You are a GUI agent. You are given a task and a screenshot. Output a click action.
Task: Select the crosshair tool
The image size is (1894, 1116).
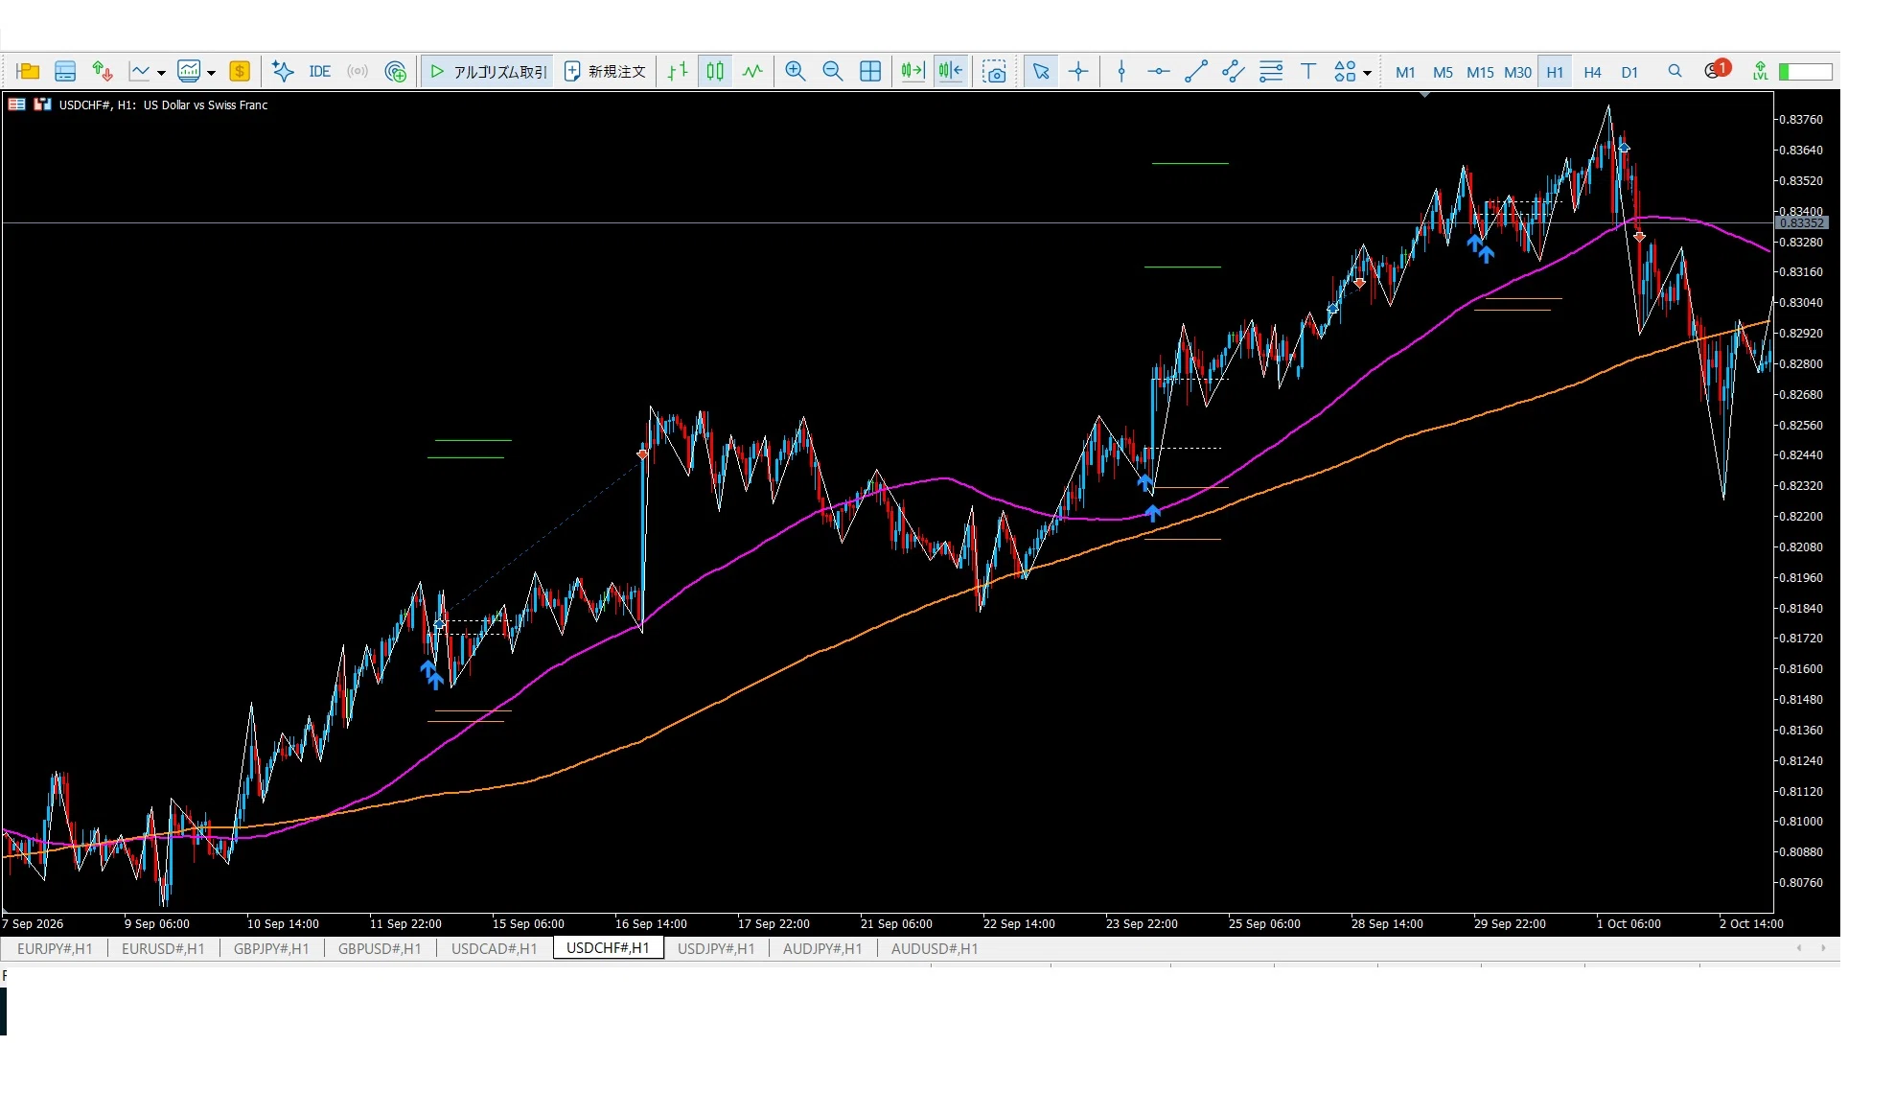pyautogui.click(x=1078, y=72)
